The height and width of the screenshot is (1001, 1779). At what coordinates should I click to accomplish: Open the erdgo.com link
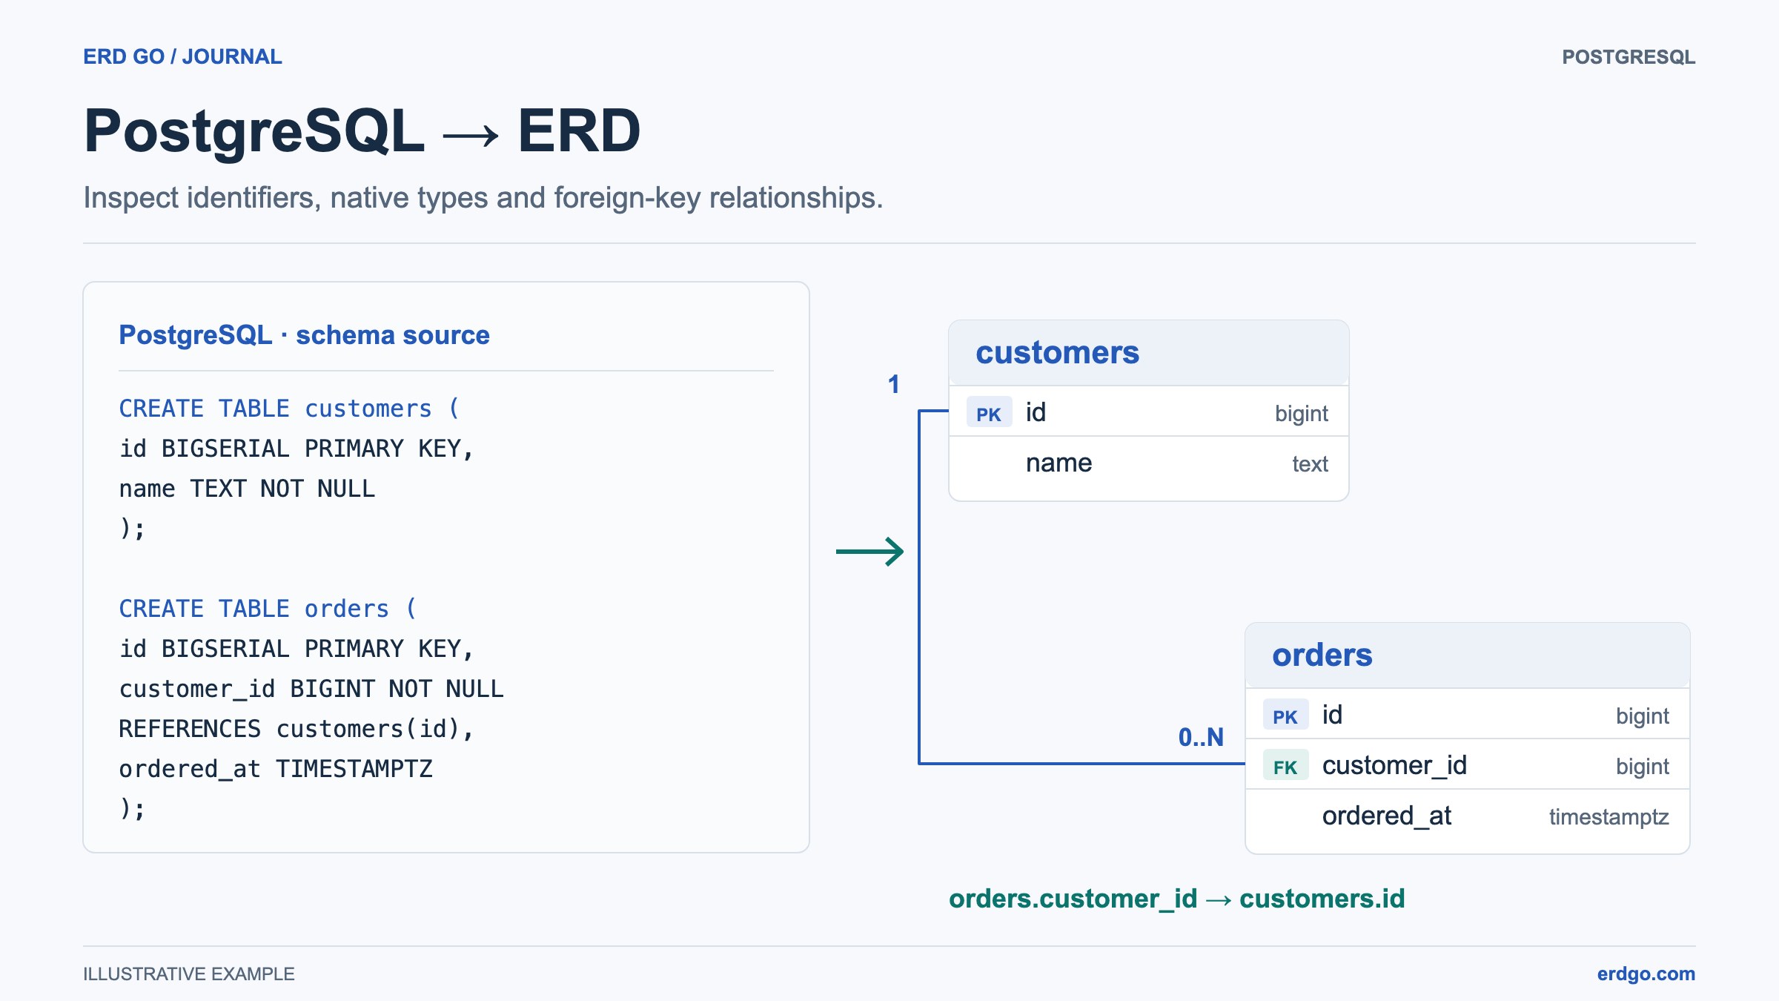1646,974
